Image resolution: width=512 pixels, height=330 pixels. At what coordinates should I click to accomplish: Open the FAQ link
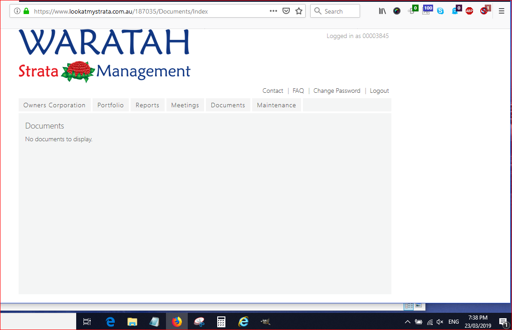[x=298, y=91]
